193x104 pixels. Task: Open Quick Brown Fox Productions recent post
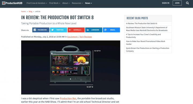click(148, 50)
